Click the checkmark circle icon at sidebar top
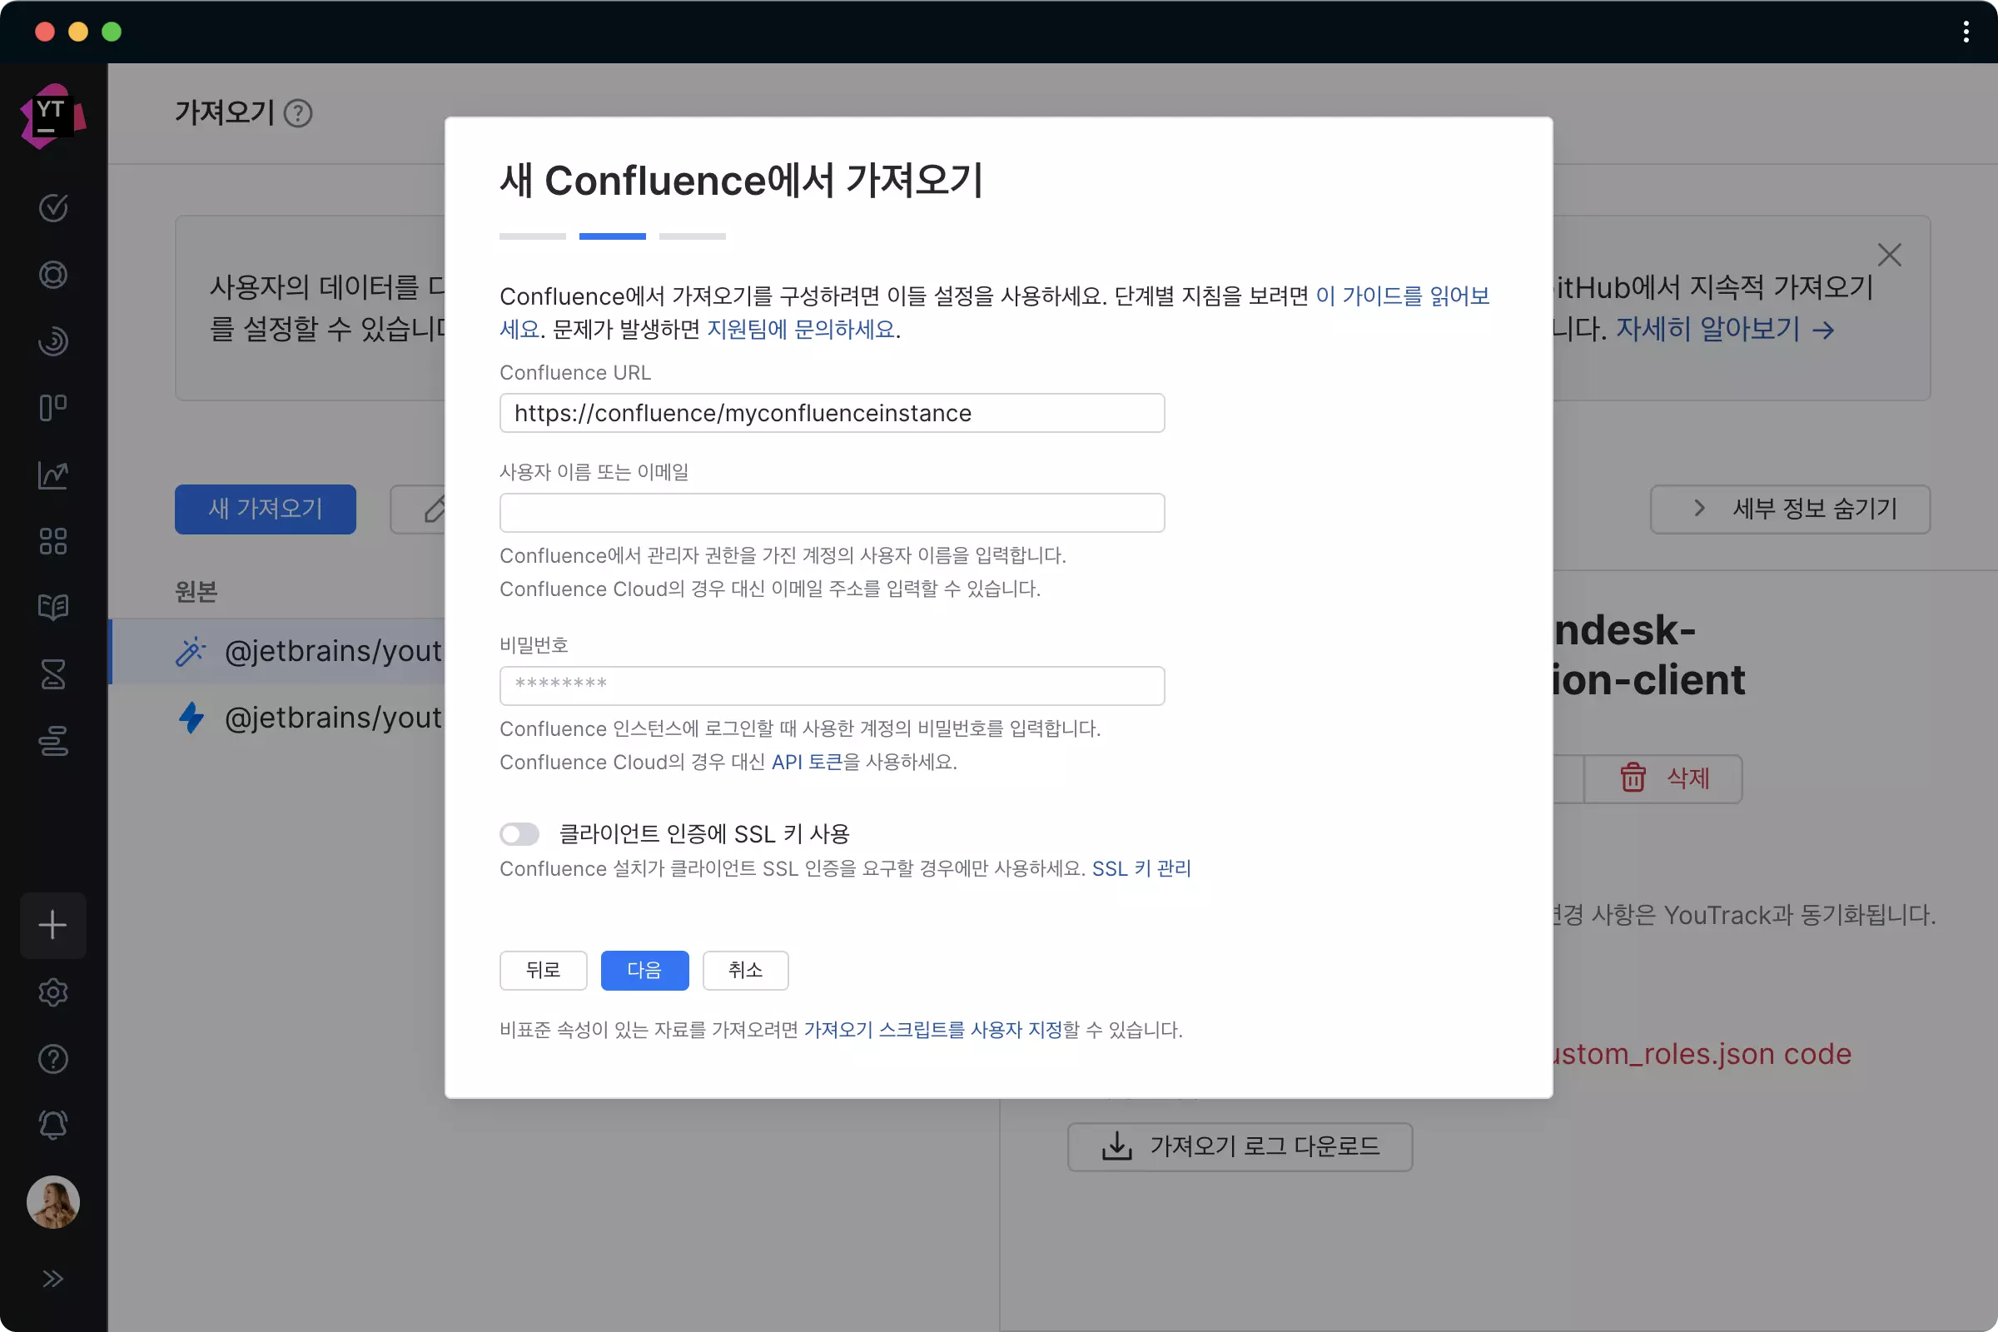1998x1332 pixels. [x=53, y=208]
